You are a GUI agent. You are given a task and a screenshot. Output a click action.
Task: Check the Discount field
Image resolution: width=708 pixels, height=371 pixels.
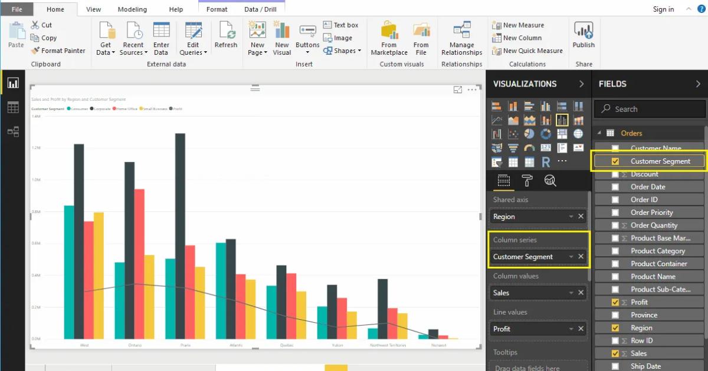615,174
